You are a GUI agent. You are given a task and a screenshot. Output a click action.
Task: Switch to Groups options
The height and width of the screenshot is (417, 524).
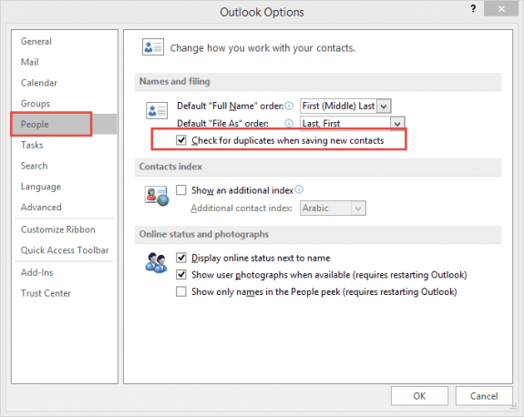click(x=36, y=104)
